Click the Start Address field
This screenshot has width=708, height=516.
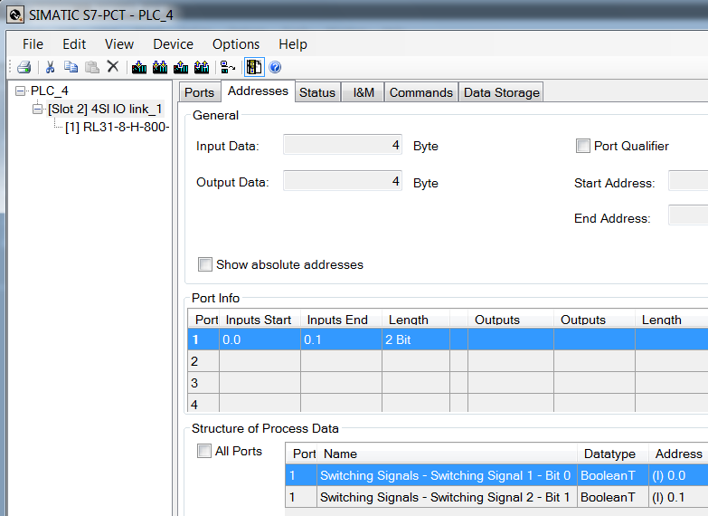[x=688, y=181]
